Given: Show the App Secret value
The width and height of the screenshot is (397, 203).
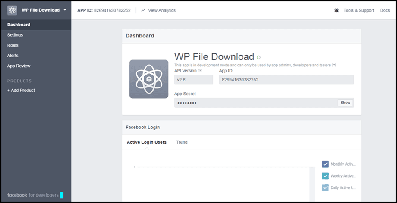Looking at the screenshot, I should tap(345, 103).
